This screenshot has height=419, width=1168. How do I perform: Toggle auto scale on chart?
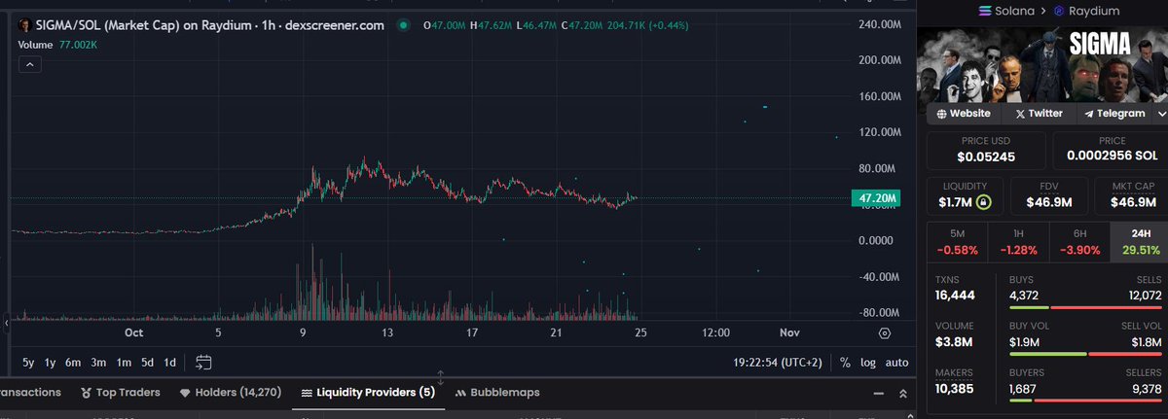point(896,363)
